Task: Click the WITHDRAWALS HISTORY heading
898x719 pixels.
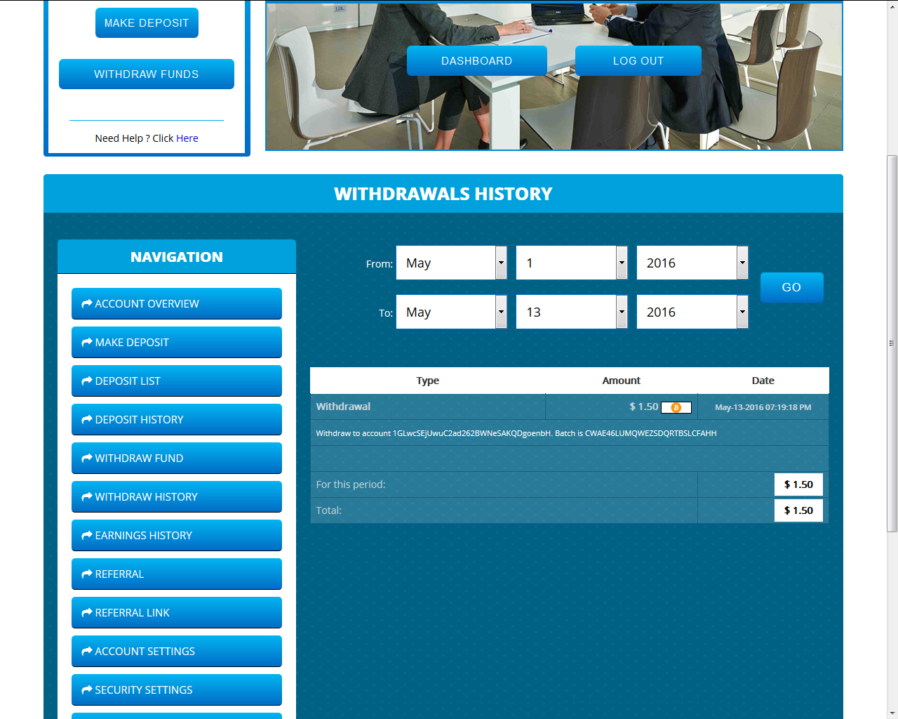Action: [443, 194]
